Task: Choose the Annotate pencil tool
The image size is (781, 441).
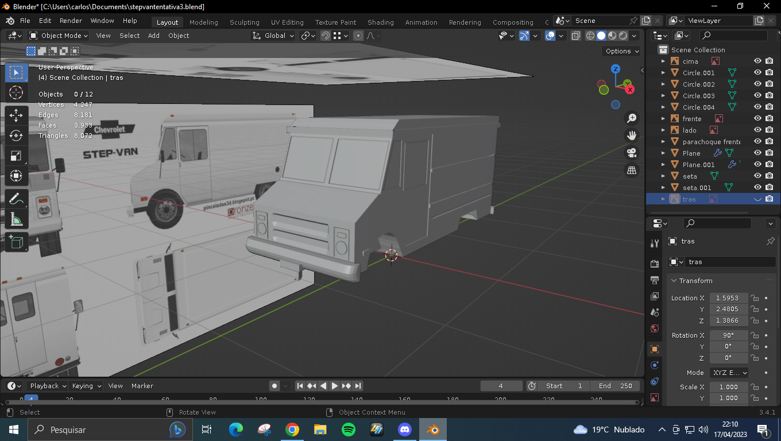Action: pos(16,199)
